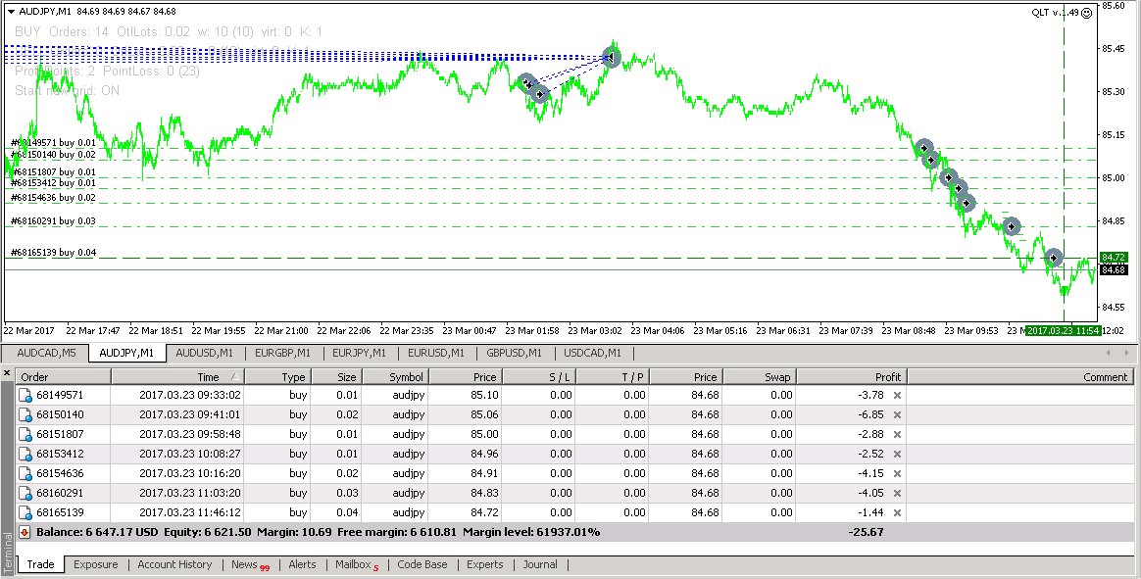Close order 68160291 with the x icon
This screenshot has width=1141, height=579.
pyautogui.click(x=897, y=493)
